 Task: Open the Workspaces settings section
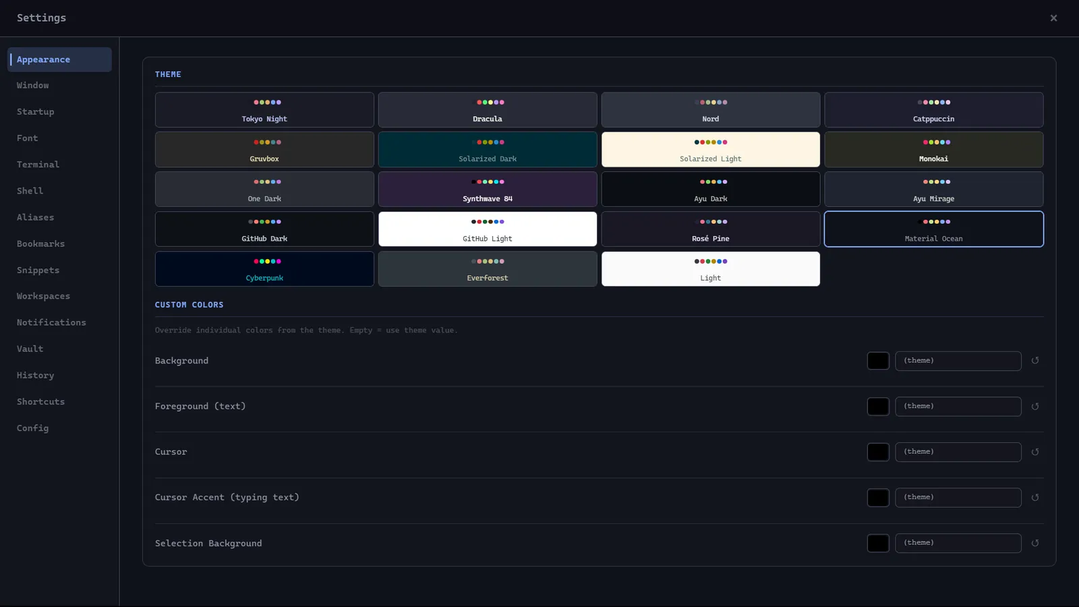click(x=59, y=296)
